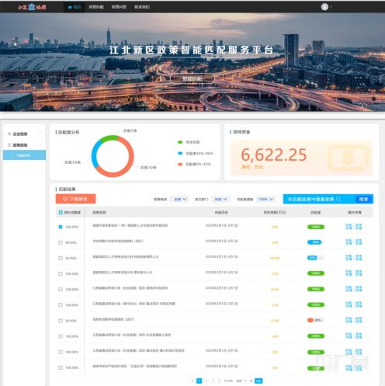Open the 100% match threshold dropdown
Screen dimensions: 385x386
[x=265, y=199]
